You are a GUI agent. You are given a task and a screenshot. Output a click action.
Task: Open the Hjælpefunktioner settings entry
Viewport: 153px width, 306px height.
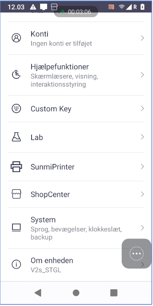[76, 75]
